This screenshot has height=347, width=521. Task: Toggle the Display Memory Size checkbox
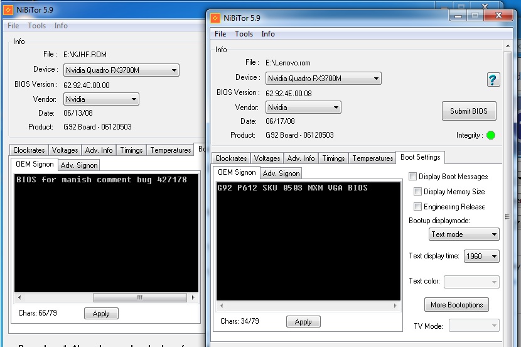point(417,191)
